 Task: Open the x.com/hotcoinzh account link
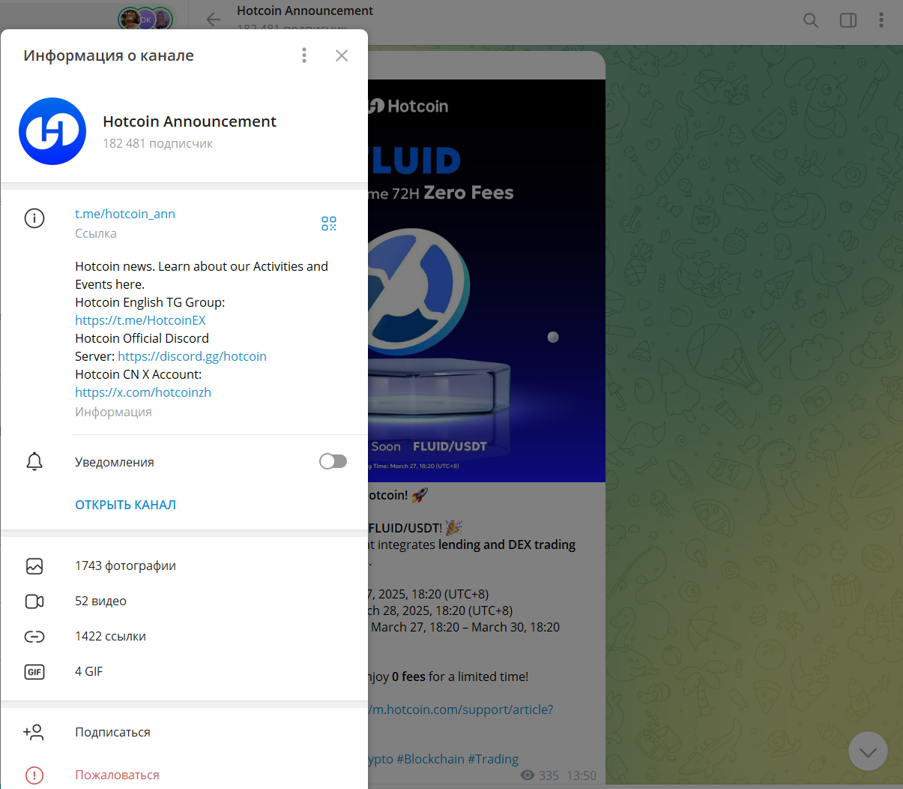click(143, 392)
